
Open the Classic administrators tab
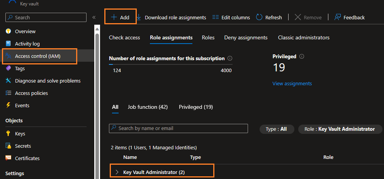click(304, 38)
